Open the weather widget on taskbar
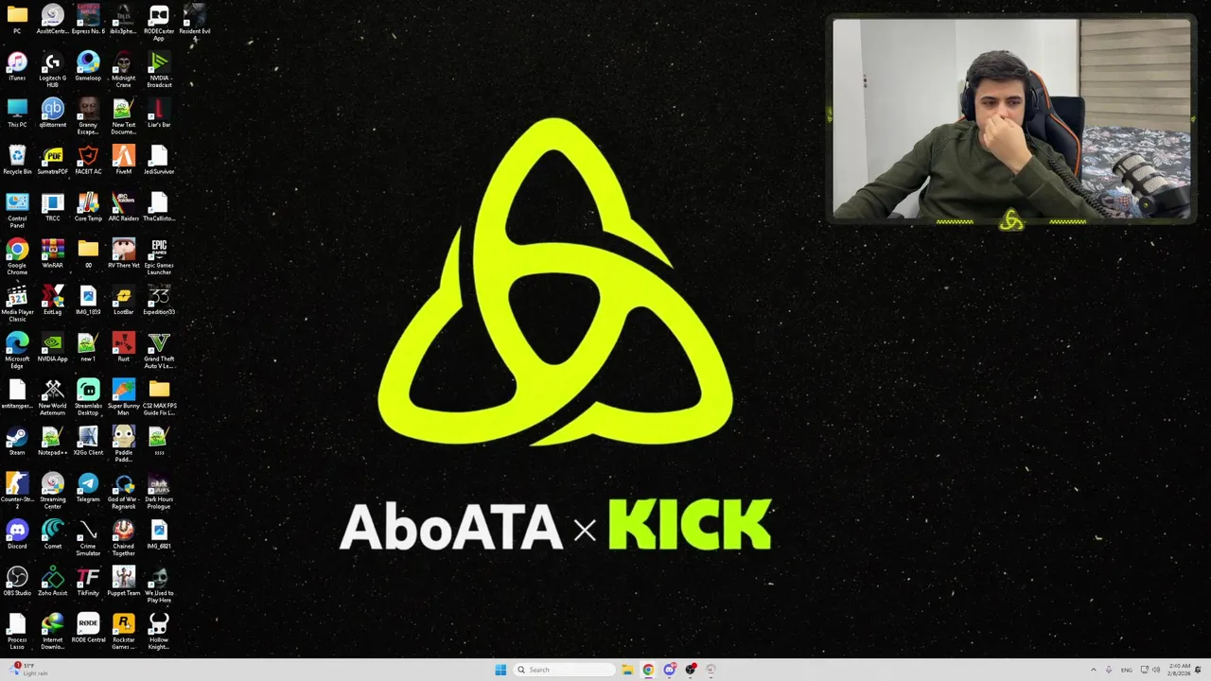Image resolution: width=1211 pixels, height=681 pixels. tap(30, 670)
